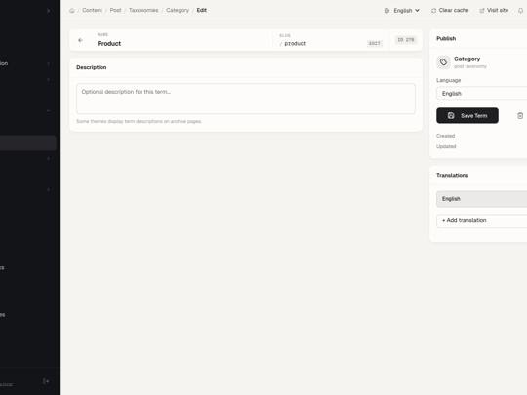Select English translation entry

pyautogui.click(x=482, y=199)
